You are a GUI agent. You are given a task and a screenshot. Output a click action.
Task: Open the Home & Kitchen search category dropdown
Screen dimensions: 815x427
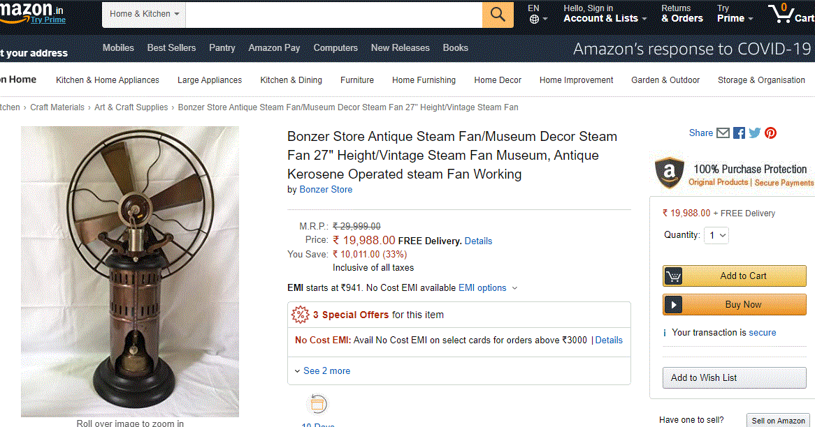[143, 13]
